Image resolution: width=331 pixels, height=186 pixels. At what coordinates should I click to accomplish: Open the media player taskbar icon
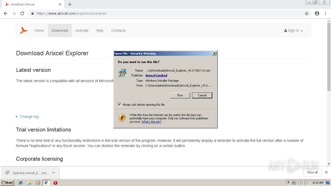click(x=38, y=183)
